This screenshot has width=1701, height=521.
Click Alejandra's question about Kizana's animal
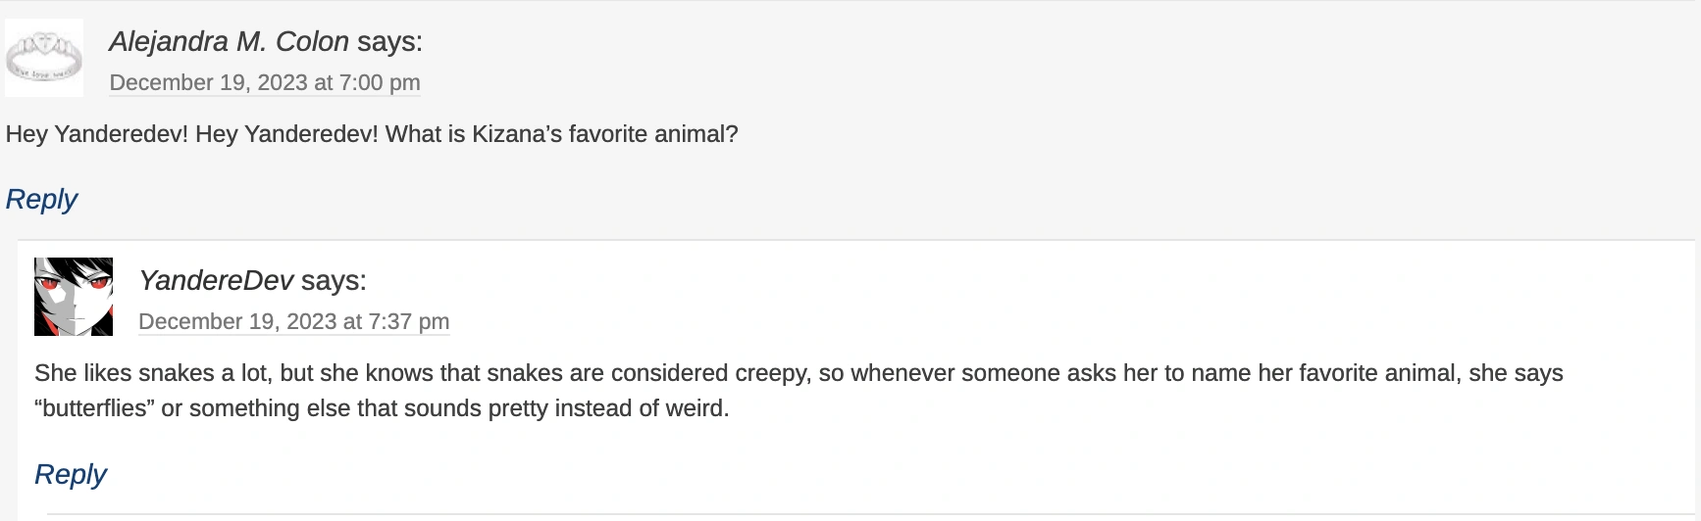(x=372, y=135)
